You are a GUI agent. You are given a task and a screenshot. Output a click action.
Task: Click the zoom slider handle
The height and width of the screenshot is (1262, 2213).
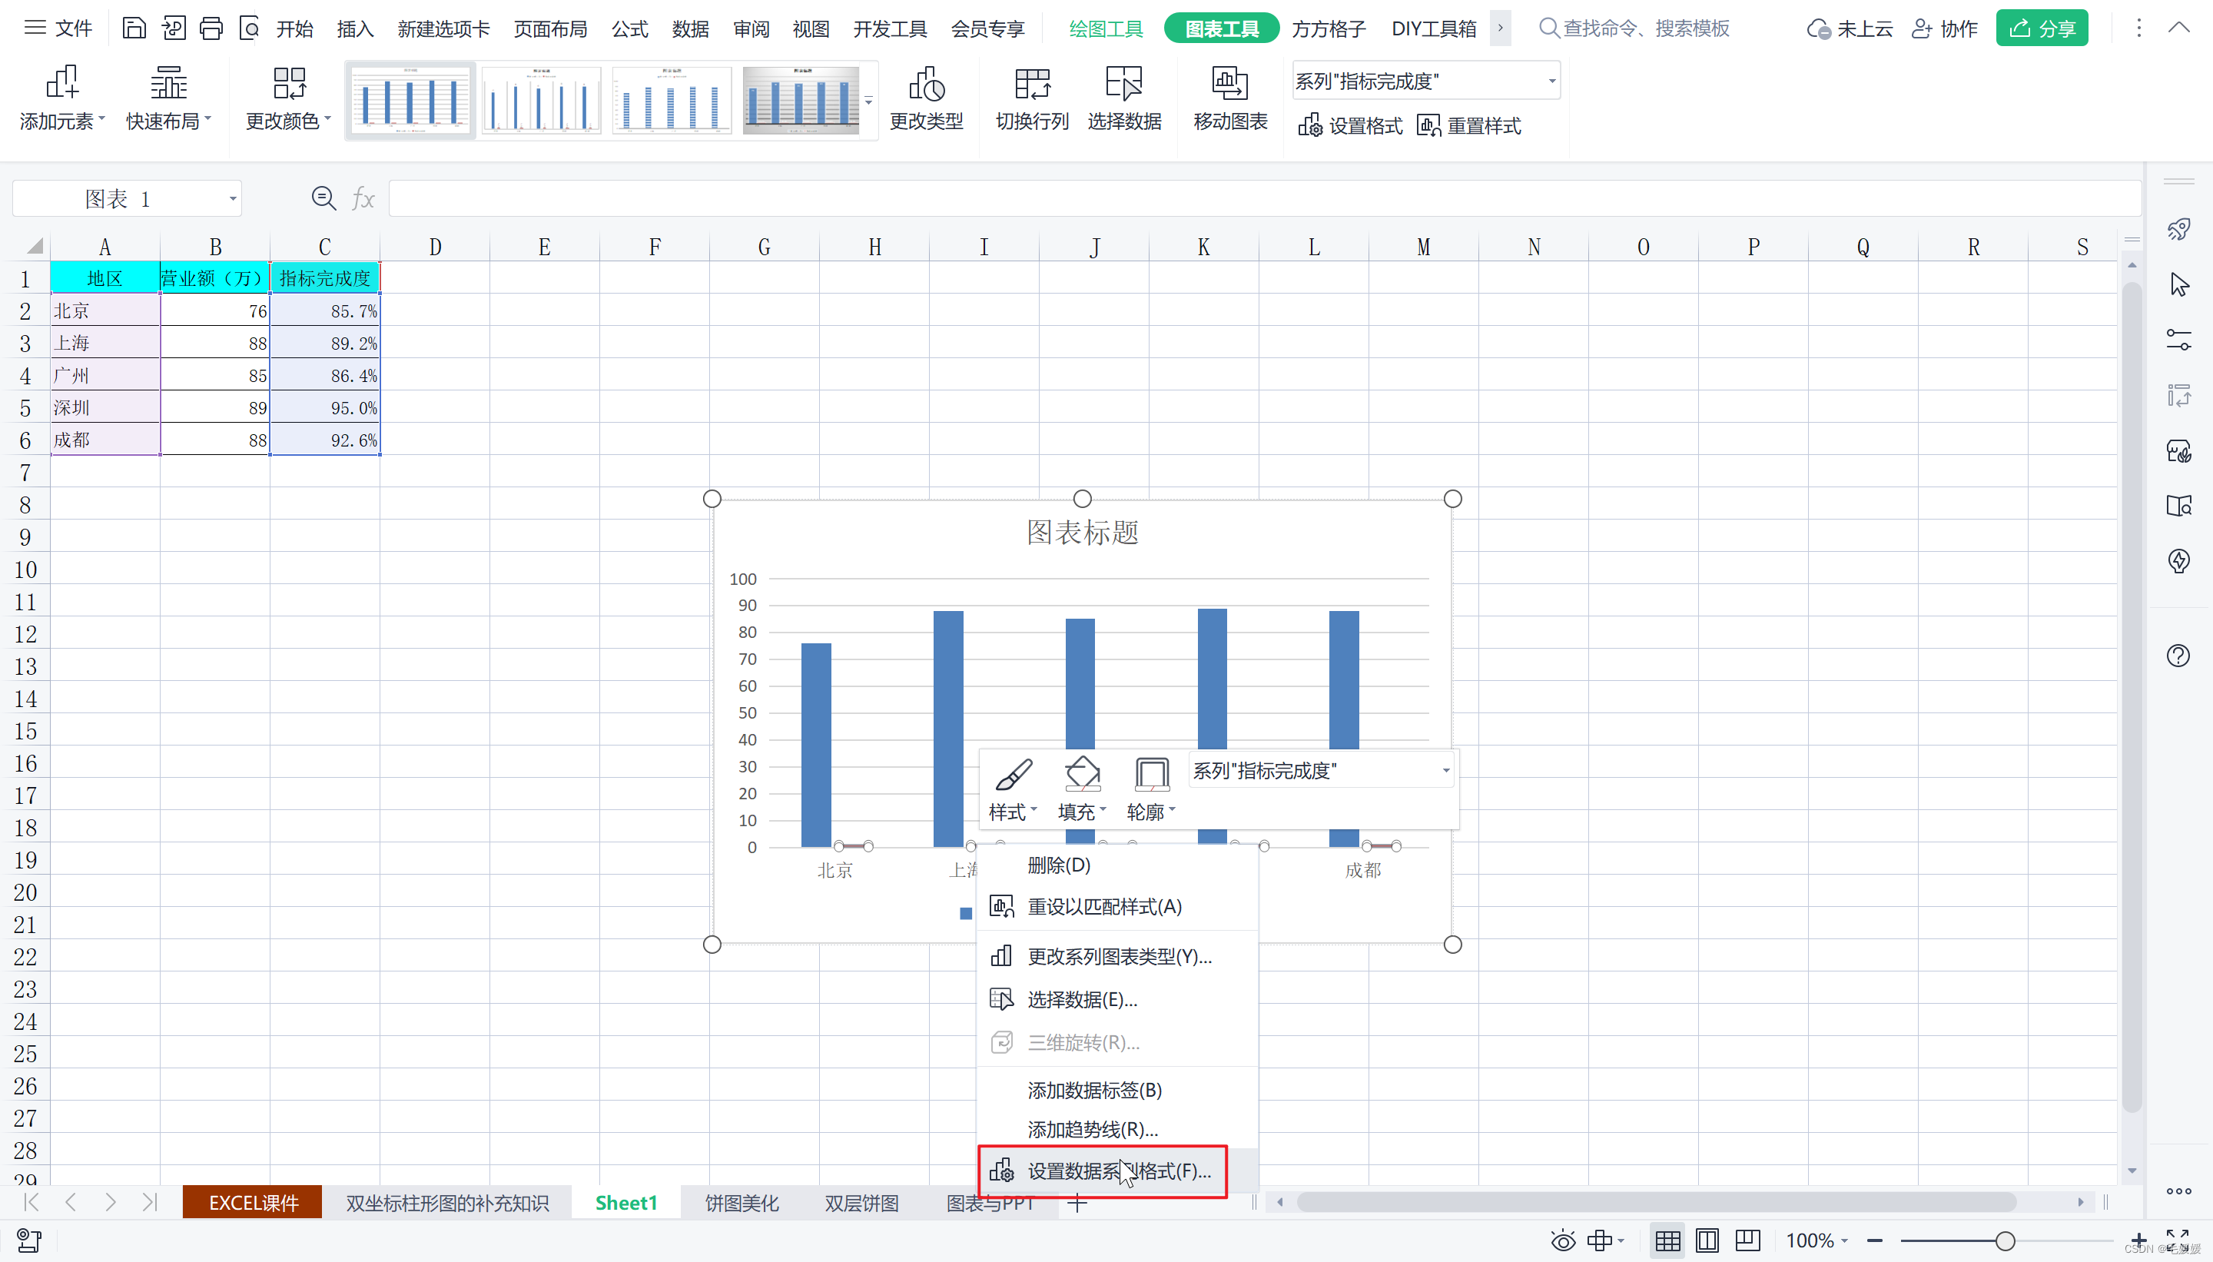(x=2004, y=1241)
